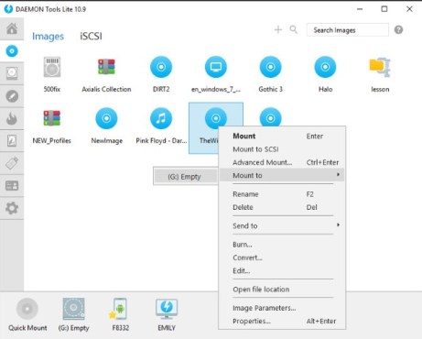Switch to the iSCSI tab
Viewport: 422px width, 339px height.
point(91,37)
